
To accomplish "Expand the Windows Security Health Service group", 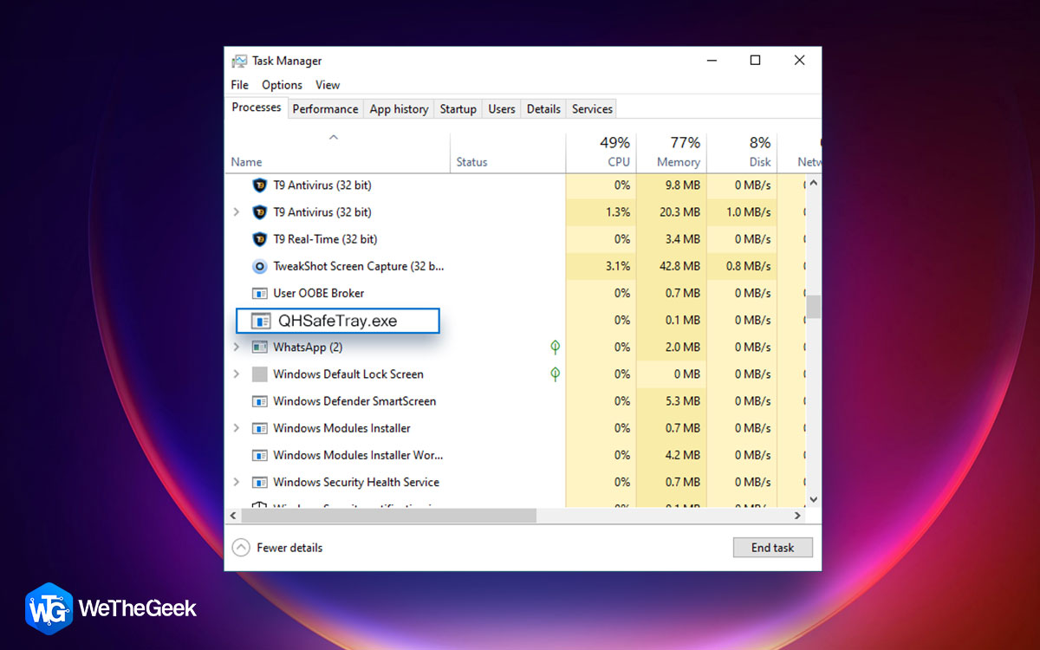I will [237, 482].
